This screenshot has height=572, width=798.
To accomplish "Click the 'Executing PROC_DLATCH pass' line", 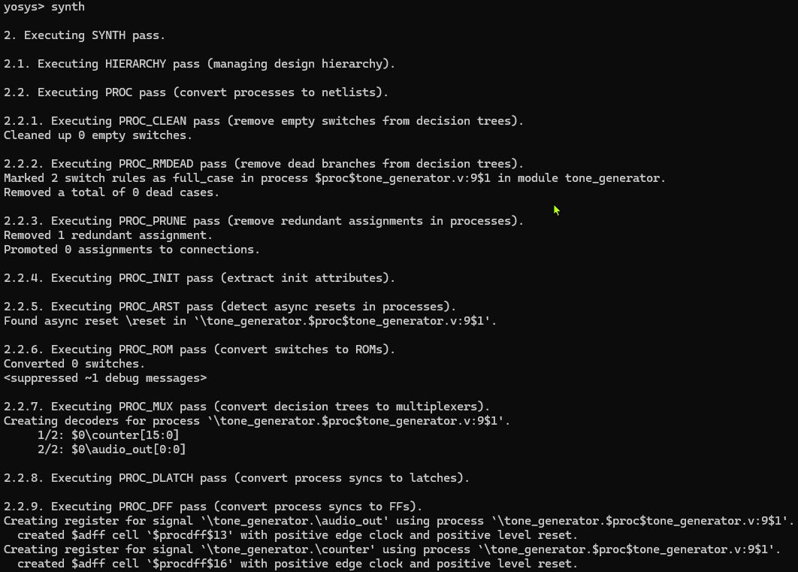I will point(236,478).
